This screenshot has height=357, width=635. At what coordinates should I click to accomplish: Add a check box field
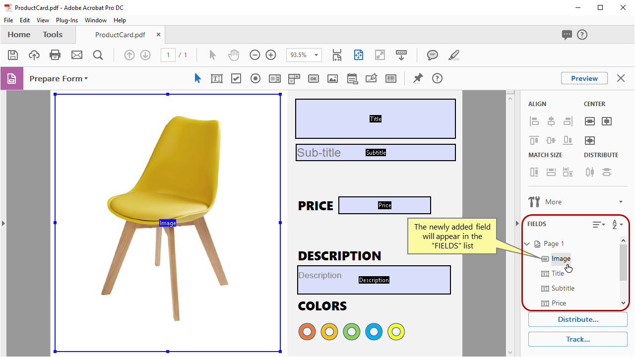click(236, 78)
